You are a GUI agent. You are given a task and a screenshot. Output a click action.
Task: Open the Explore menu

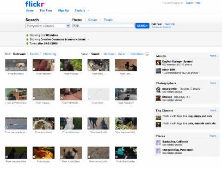point(80,11)
